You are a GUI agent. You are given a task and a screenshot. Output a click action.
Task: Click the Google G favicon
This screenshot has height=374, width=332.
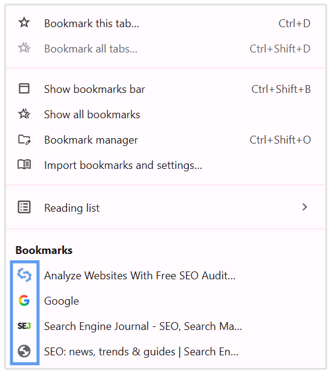point(24,300)
